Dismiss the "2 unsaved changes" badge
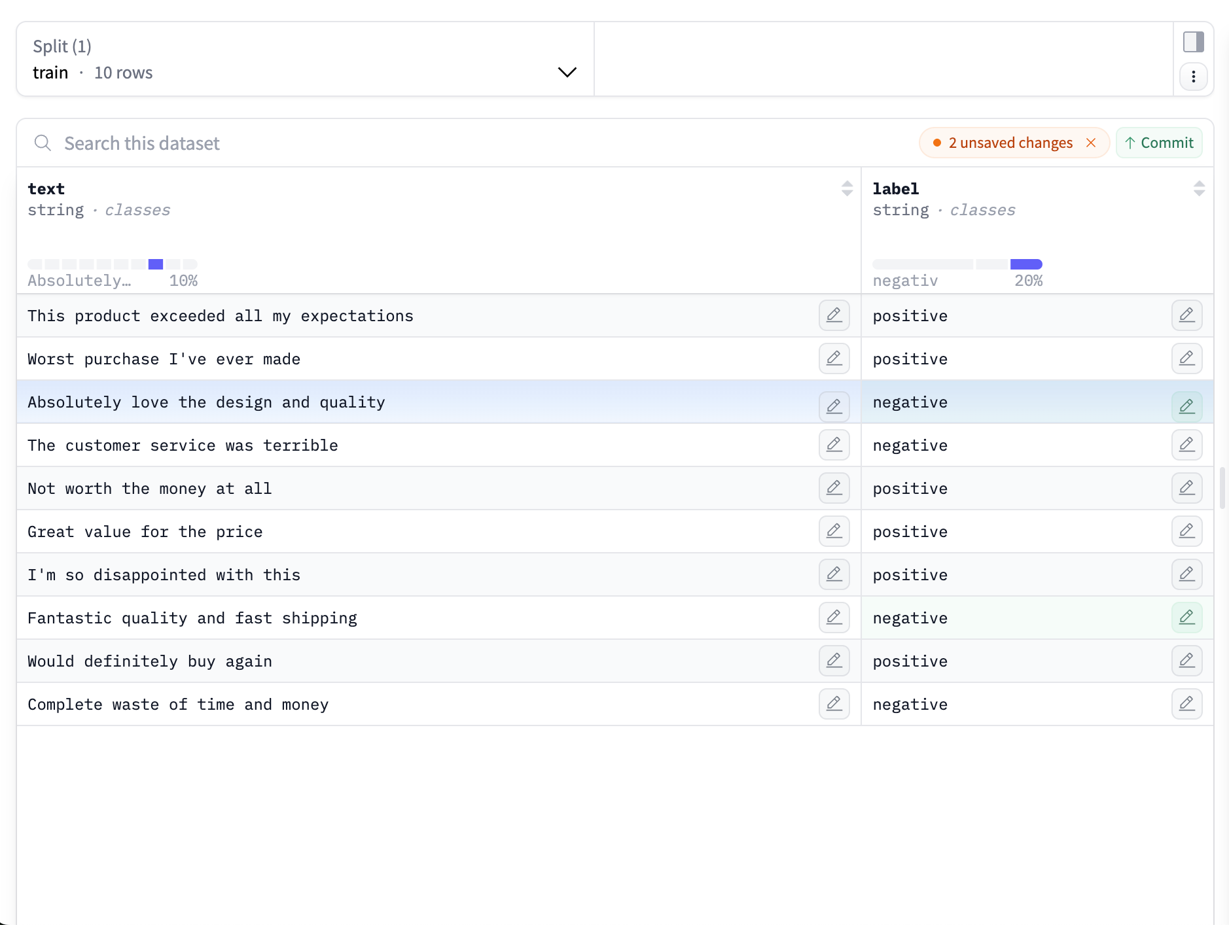The image size is (1229, 925). (1090, 143)
